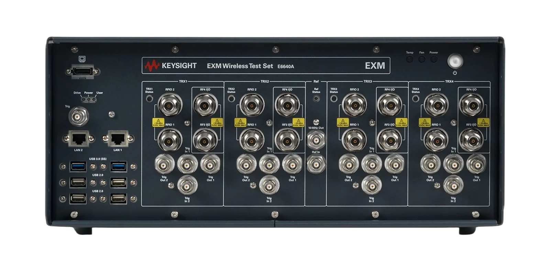The image size is (550, 277).
Task: Click the KEYSIGHT brand name
Action: (179, 66)
